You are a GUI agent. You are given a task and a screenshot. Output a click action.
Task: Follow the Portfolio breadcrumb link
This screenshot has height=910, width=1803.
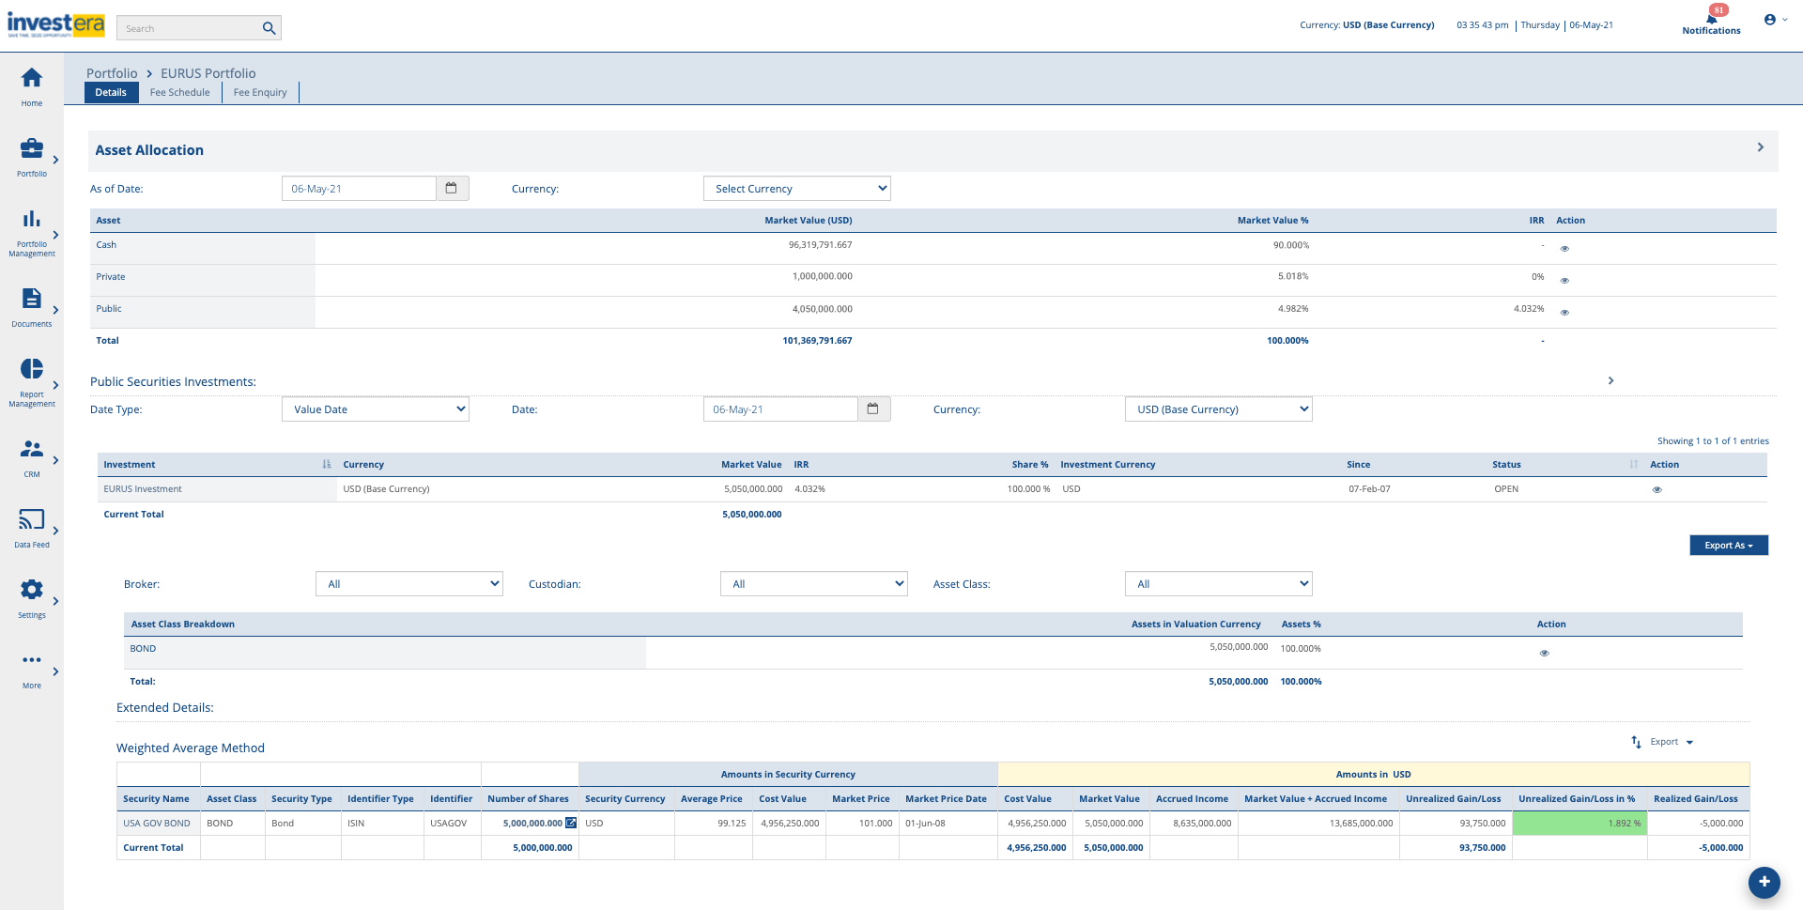(x=111, y=72)
